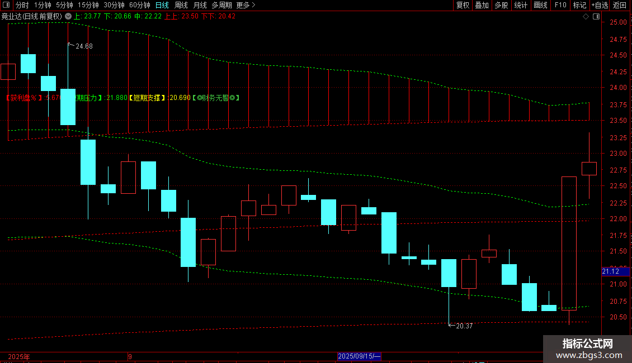
Task: Click the 复权 adjustment button
Action: tap(463, 5)
